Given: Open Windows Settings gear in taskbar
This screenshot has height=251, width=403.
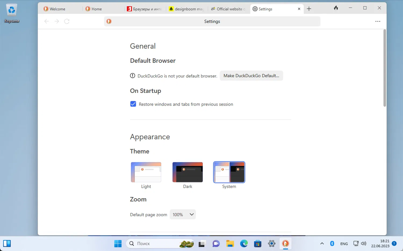Looking at the screenshot, I should [x=272, y=243].
